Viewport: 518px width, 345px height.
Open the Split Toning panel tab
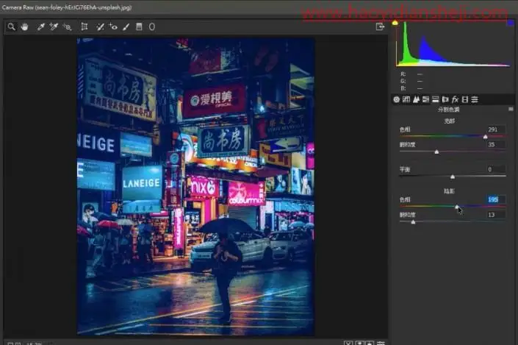[x=436, y=99]
